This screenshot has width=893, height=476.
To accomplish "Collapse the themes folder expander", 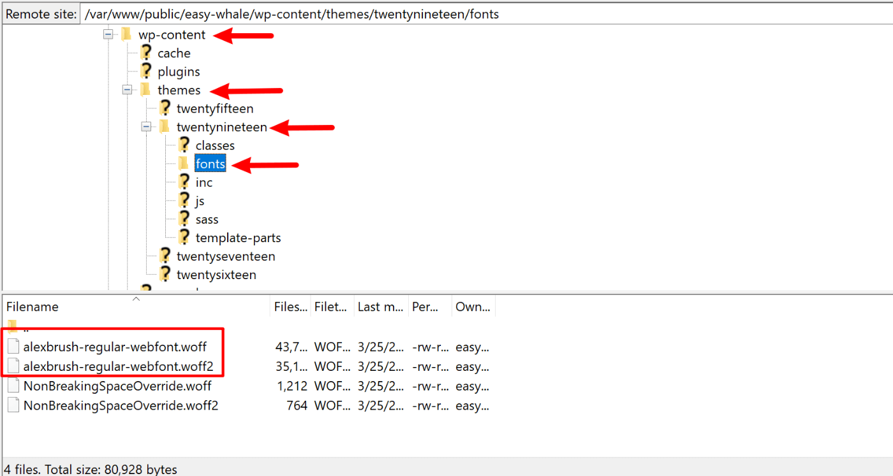I will (x=127, y=90).
